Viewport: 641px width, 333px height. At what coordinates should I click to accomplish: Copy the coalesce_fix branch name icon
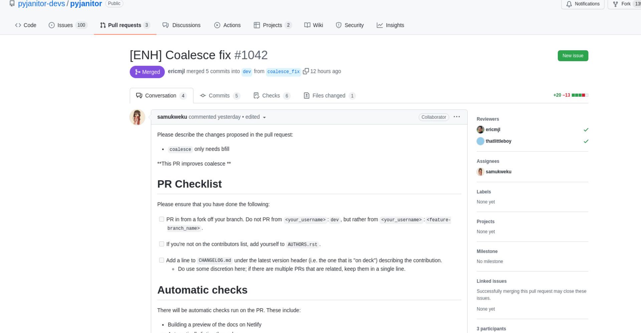[x=305, y=71]
